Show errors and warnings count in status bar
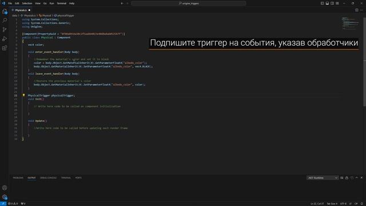Screen dimensions: 366x206 click(13, 204)
